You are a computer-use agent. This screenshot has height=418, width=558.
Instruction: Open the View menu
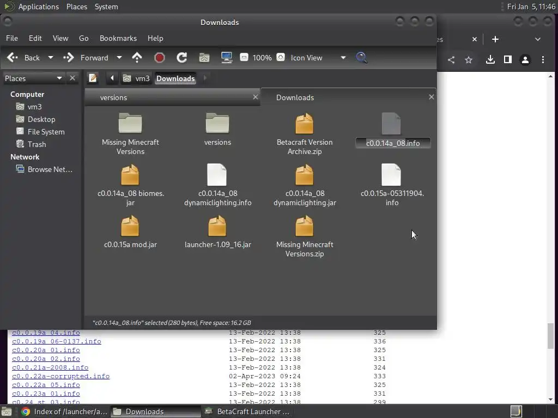pos(60,38)
